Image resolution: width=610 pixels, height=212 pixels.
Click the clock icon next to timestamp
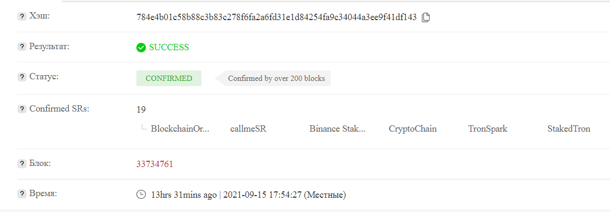pyautogui.click(x=141, y=195)
